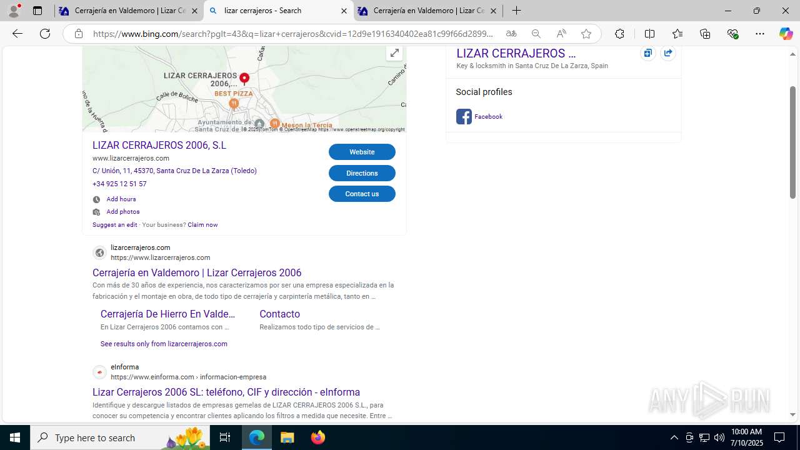Image resolution: width=800 pixels, height=450 pixels.
Task: Click Suggest an edit link
Action: coord(115,225)
